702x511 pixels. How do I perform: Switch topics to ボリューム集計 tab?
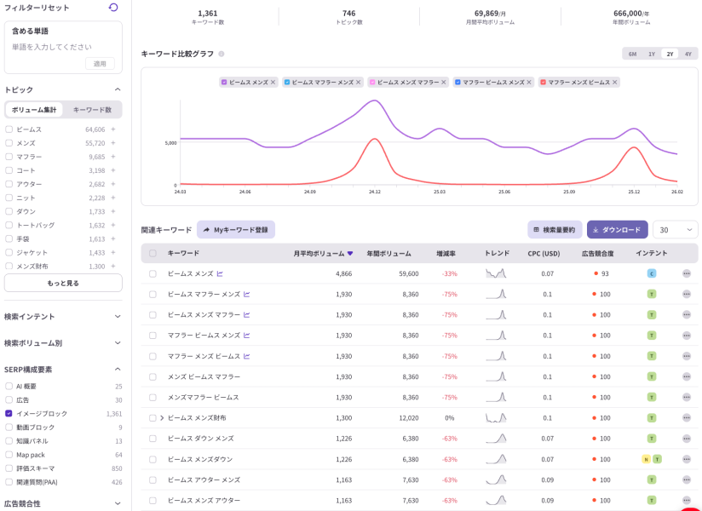(34, 110)
